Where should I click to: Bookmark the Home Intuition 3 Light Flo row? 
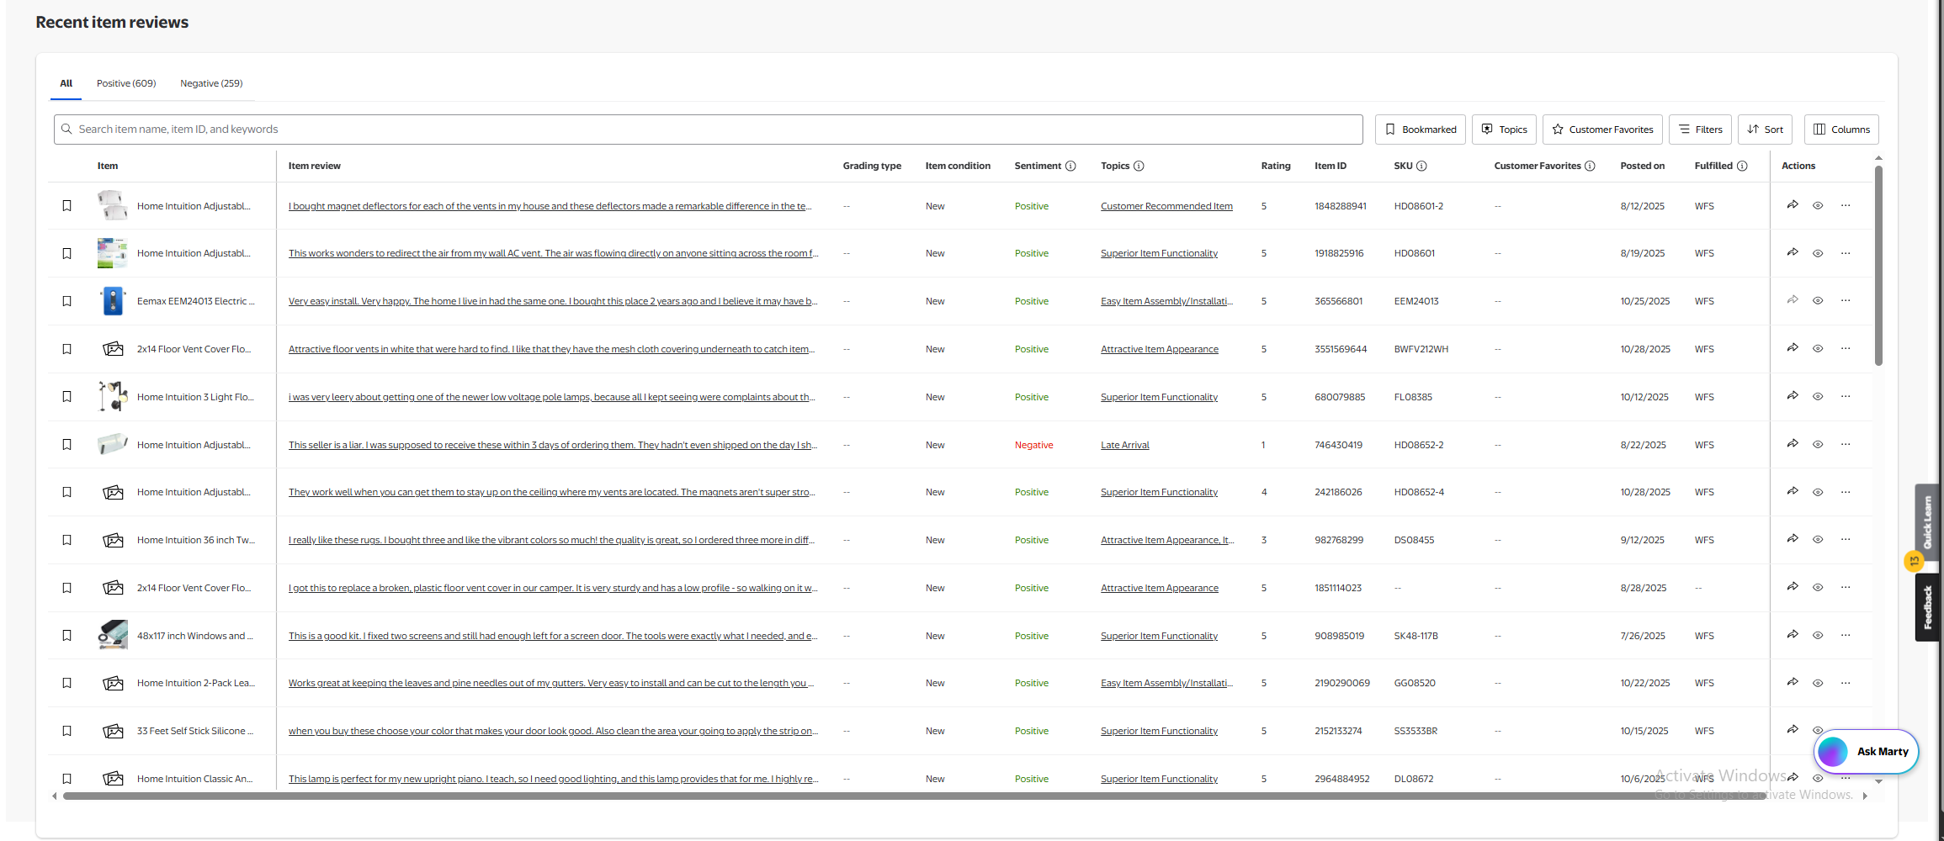coord(67,397)
